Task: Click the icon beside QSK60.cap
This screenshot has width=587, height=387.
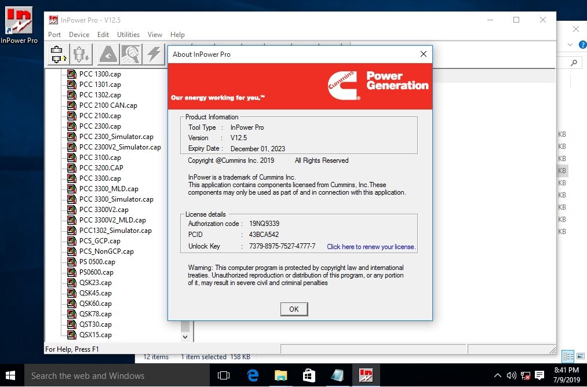Action: (x=71, y=303)
